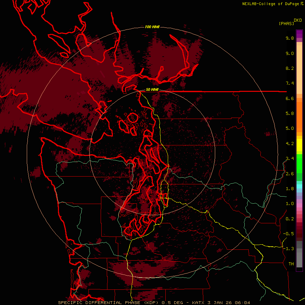The height and width of the screenshot is (305, 305).
Task: Click the yellow segment of color scale
Action: [x=299, y=145]
